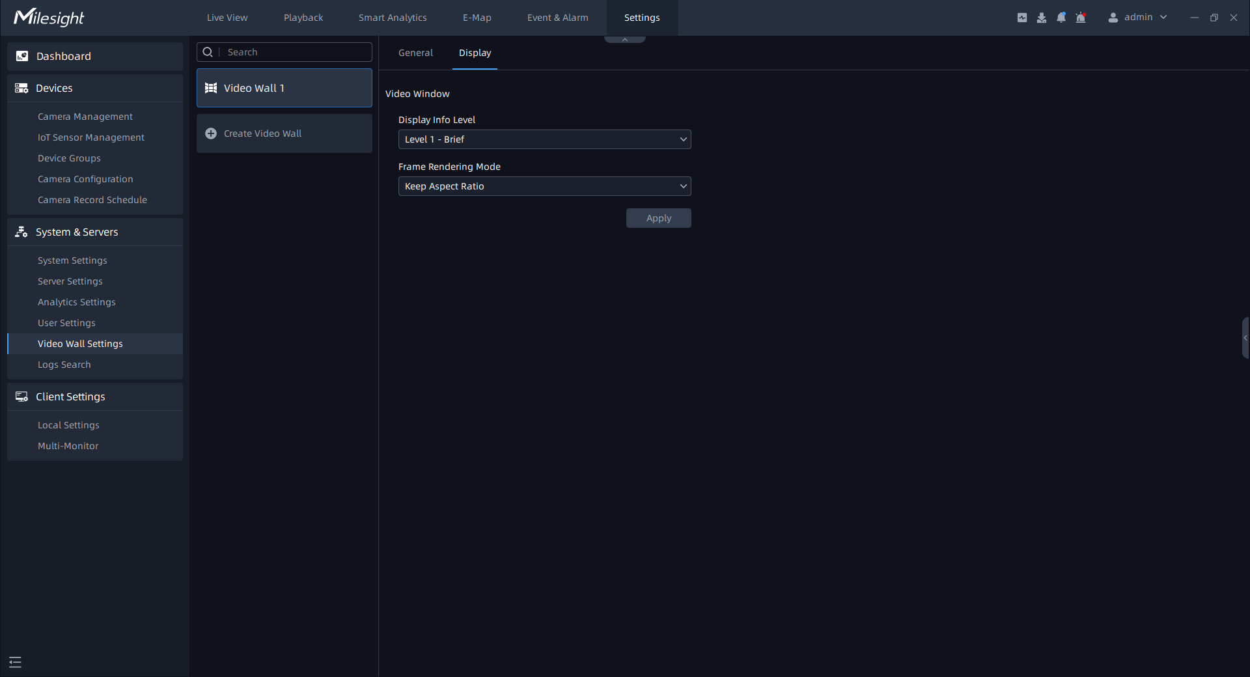Click the download manager icon

(1042, 18)
